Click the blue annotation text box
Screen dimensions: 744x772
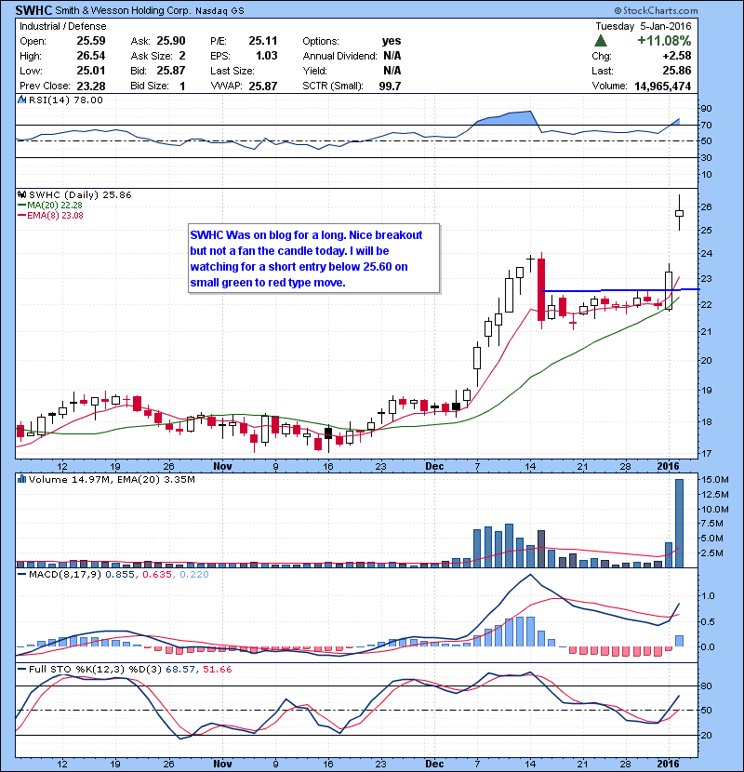coord(313,259)
